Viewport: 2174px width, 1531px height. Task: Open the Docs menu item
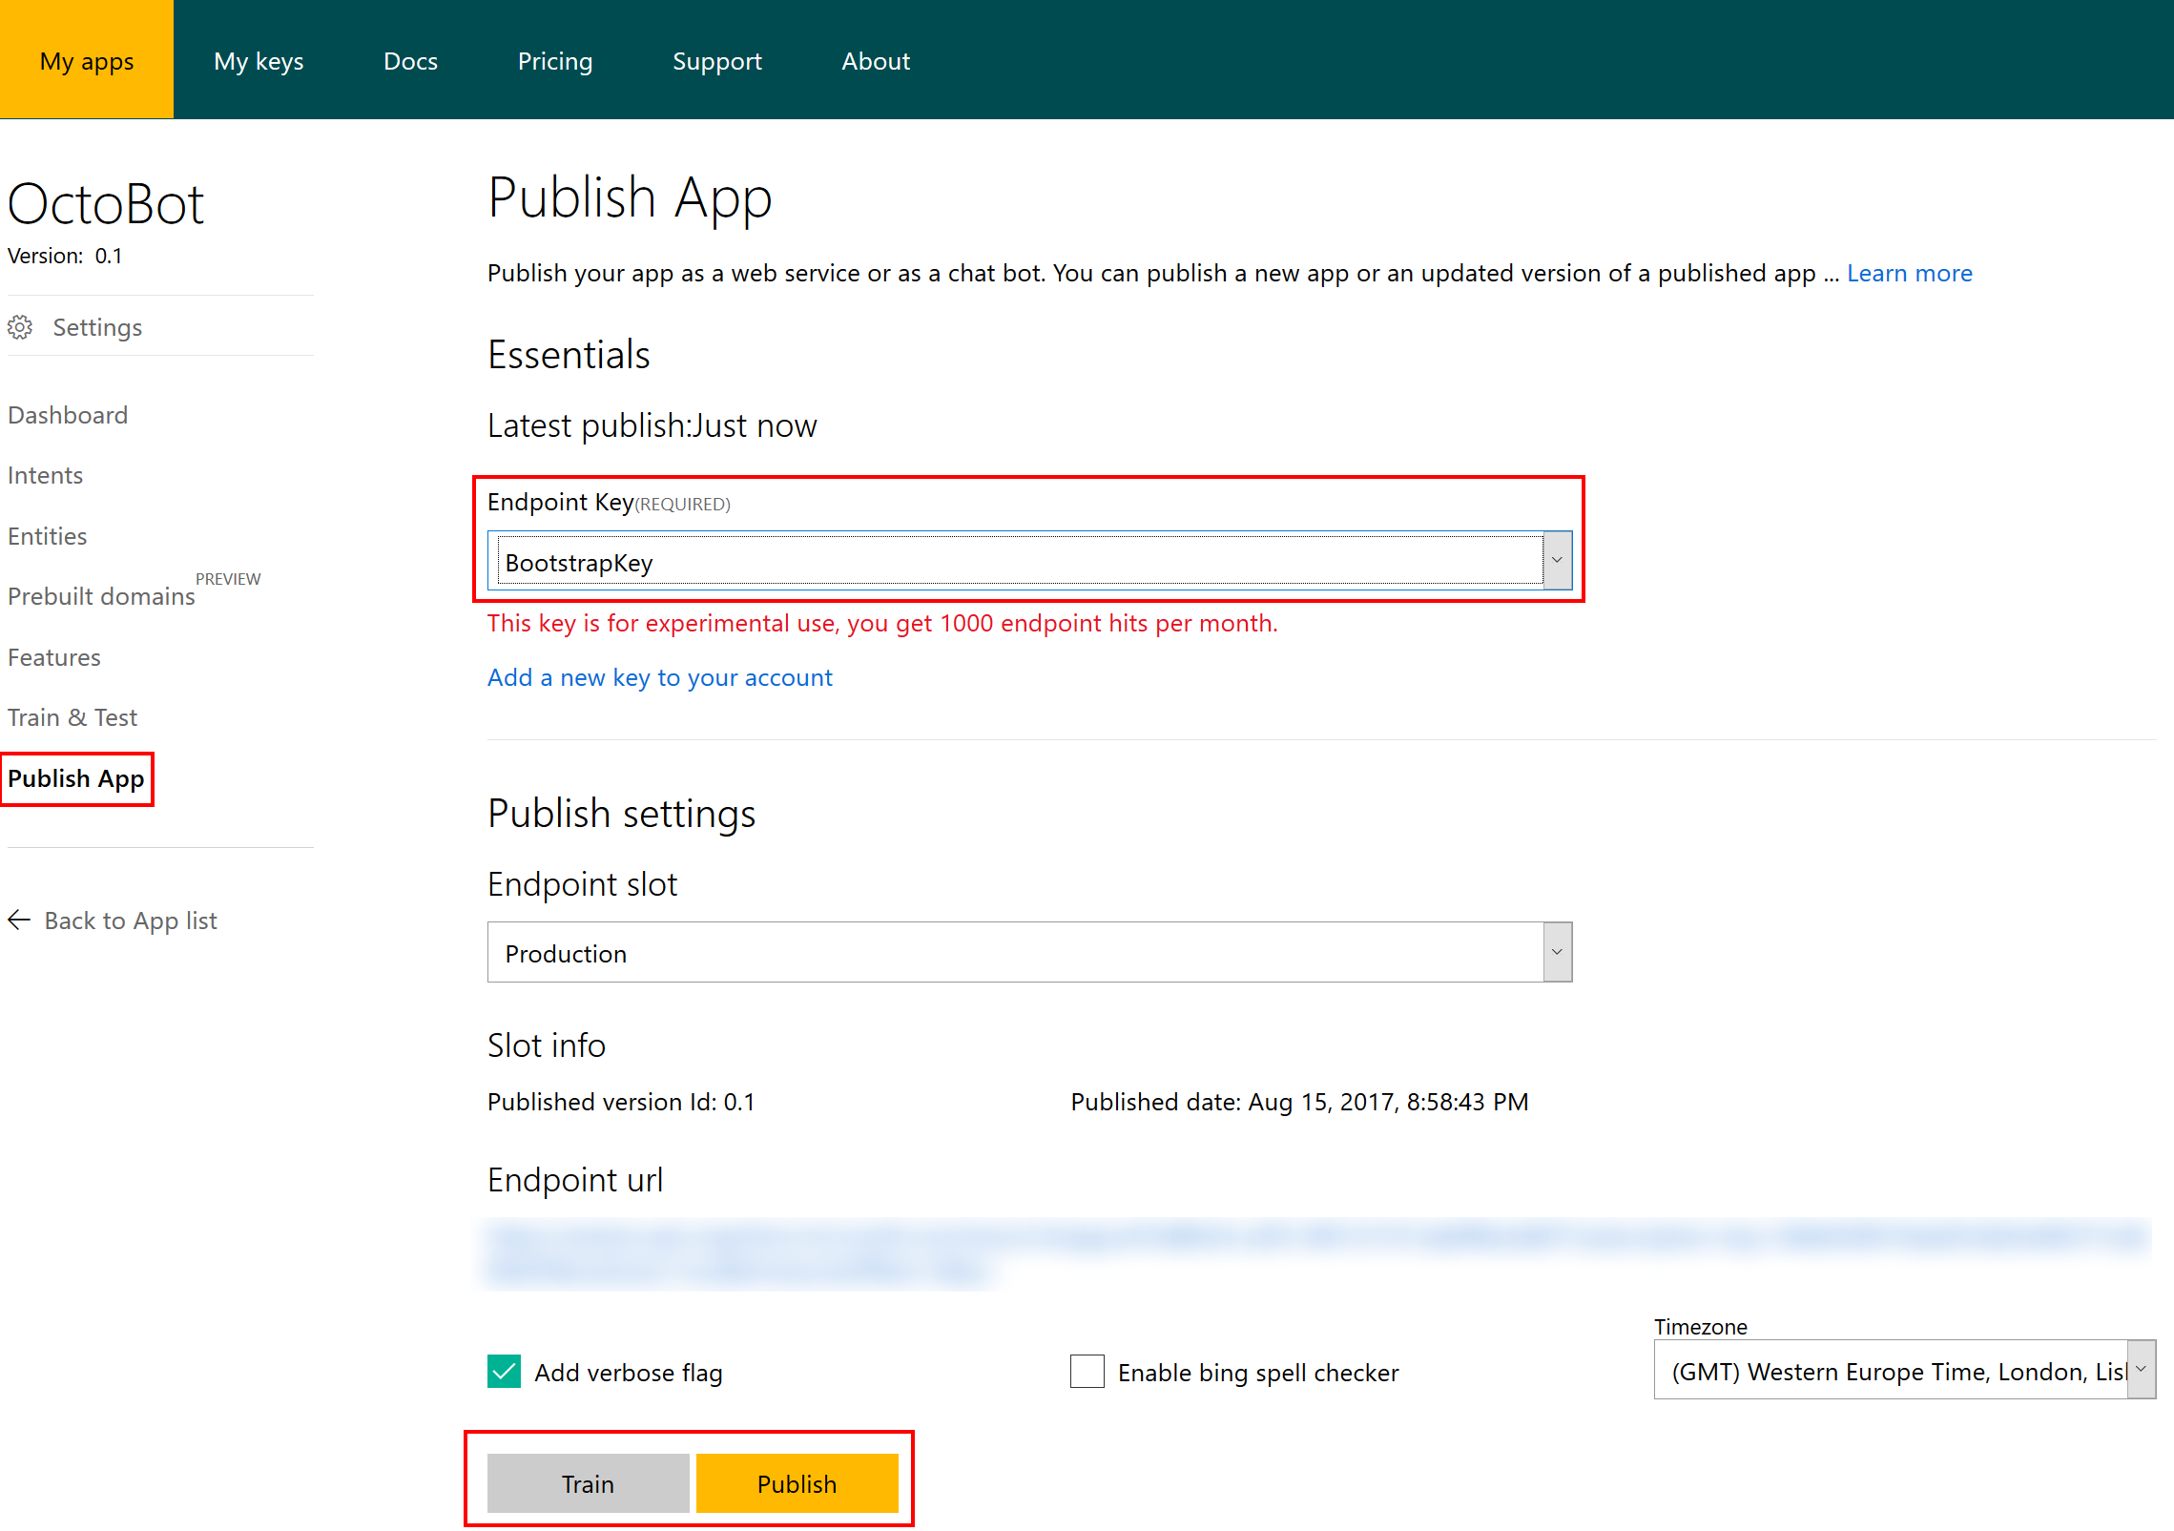click(410, 61)
